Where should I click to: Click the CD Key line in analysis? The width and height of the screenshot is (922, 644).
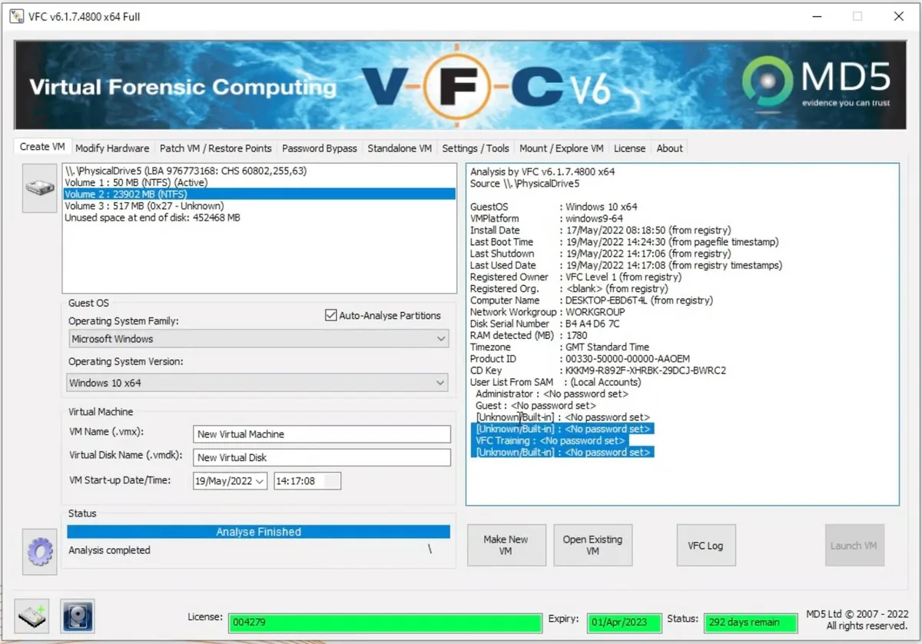point(598,370)
